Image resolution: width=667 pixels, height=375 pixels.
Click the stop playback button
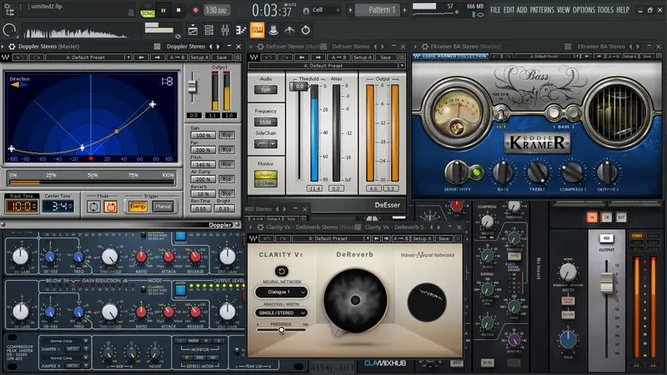(179, 10)
